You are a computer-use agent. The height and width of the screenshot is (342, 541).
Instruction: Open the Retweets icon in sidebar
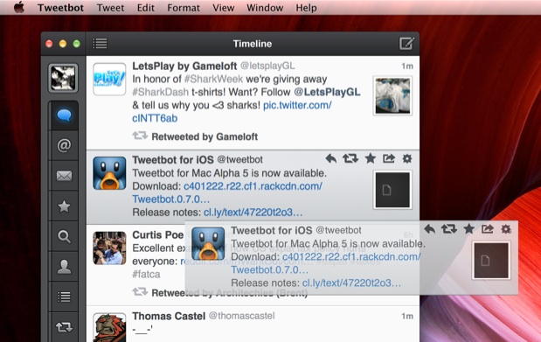(64, 327)
